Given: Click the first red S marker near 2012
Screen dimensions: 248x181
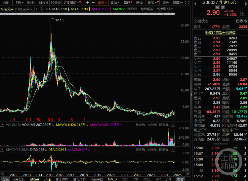Looking at the screenshot, I should pyautogui.click(x=14, y=119).
